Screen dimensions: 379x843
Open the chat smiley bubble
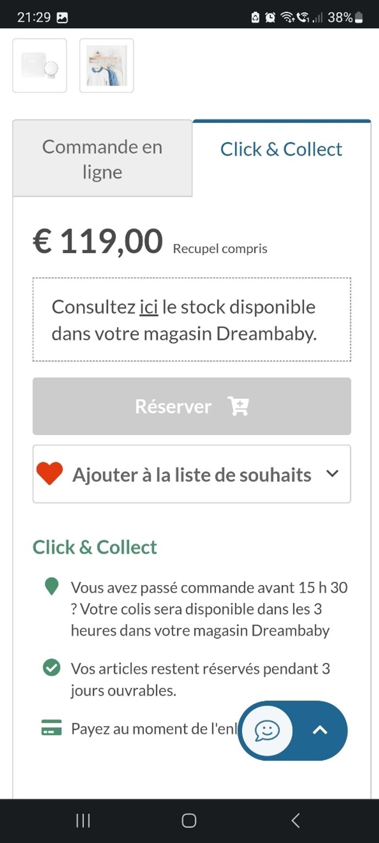click(267, 730)
